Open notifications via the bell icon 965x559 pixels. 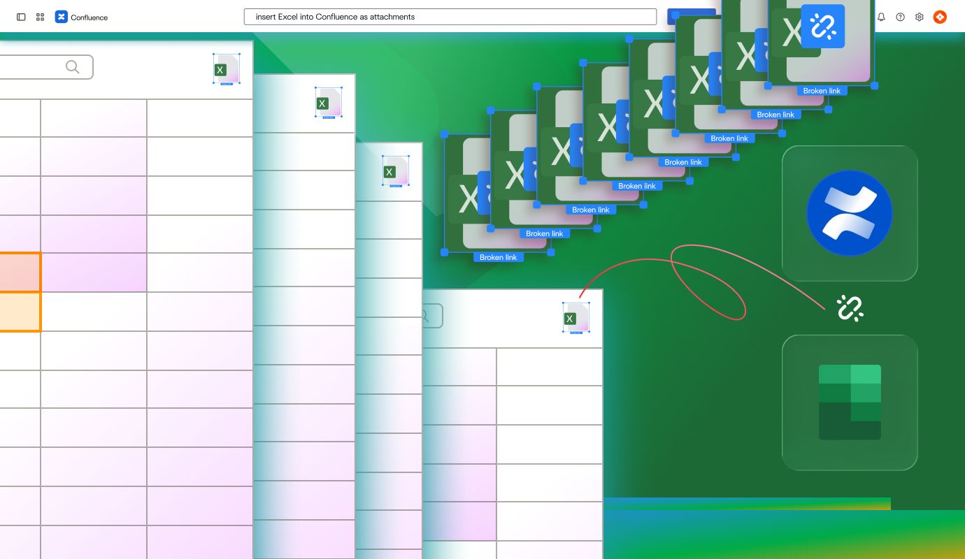(881, 17)
